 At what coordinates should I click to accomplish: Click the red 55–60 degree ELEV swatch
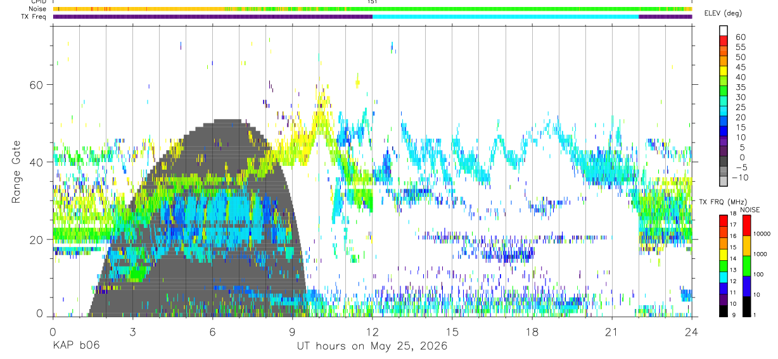pos(724,41)
